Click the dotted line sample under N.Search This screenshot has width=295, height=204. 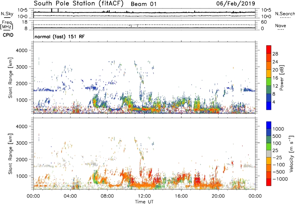tap(285, 18)
